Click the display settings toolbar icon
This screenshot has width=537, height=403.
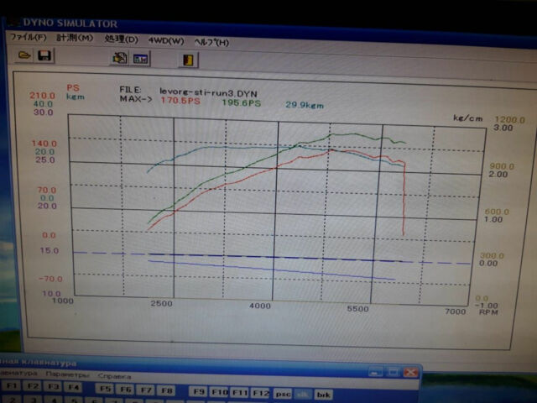[140, 59]
